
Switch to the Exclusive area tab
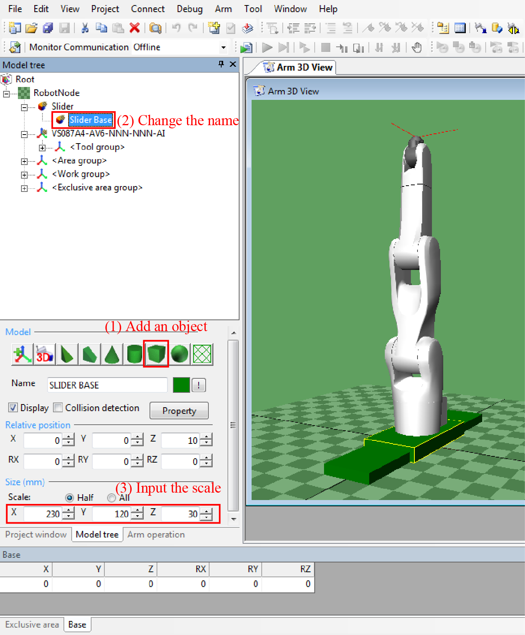[32, 624]
